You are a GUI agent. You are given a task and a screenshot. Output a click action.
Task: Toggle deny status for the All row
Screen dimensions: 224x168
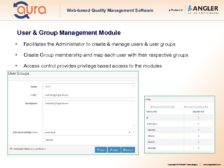(198, 118)
